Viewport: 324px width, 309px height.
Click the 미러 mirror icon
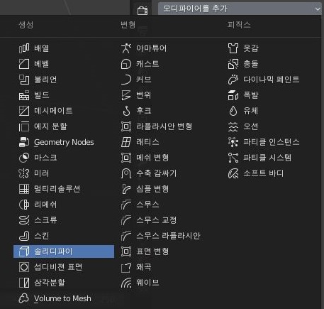[24, 173]
